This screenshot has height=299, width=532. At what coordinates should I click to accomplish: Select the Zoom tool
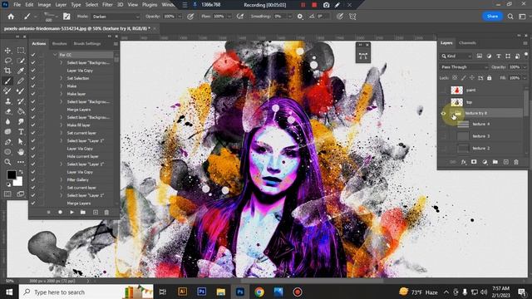pos(7,162)
